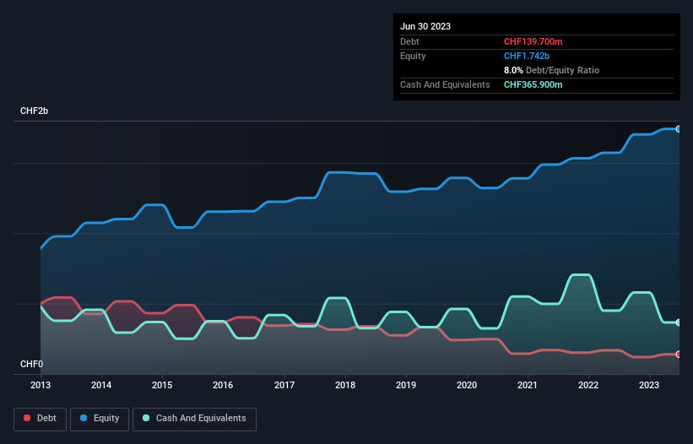Screen dimensions: 693x444
Task: Click the 2023 x-axis label
Action: coord(649,385)
